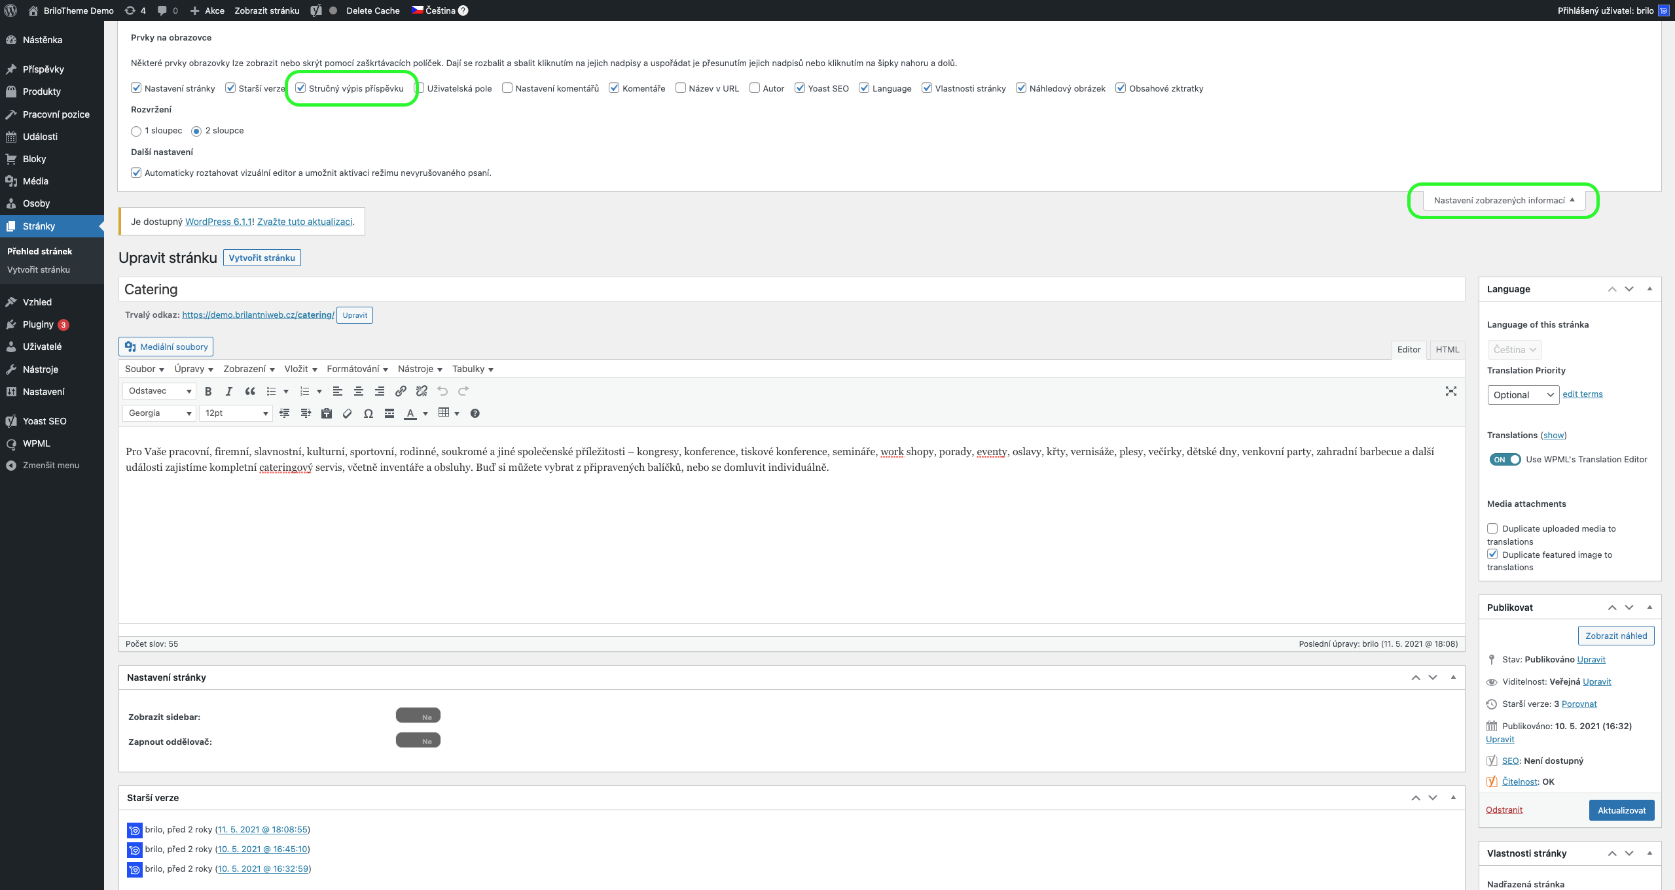Apply blockquote formatting
The height and width of the screenshot is (890, 1675).
[x=250, y=391]
